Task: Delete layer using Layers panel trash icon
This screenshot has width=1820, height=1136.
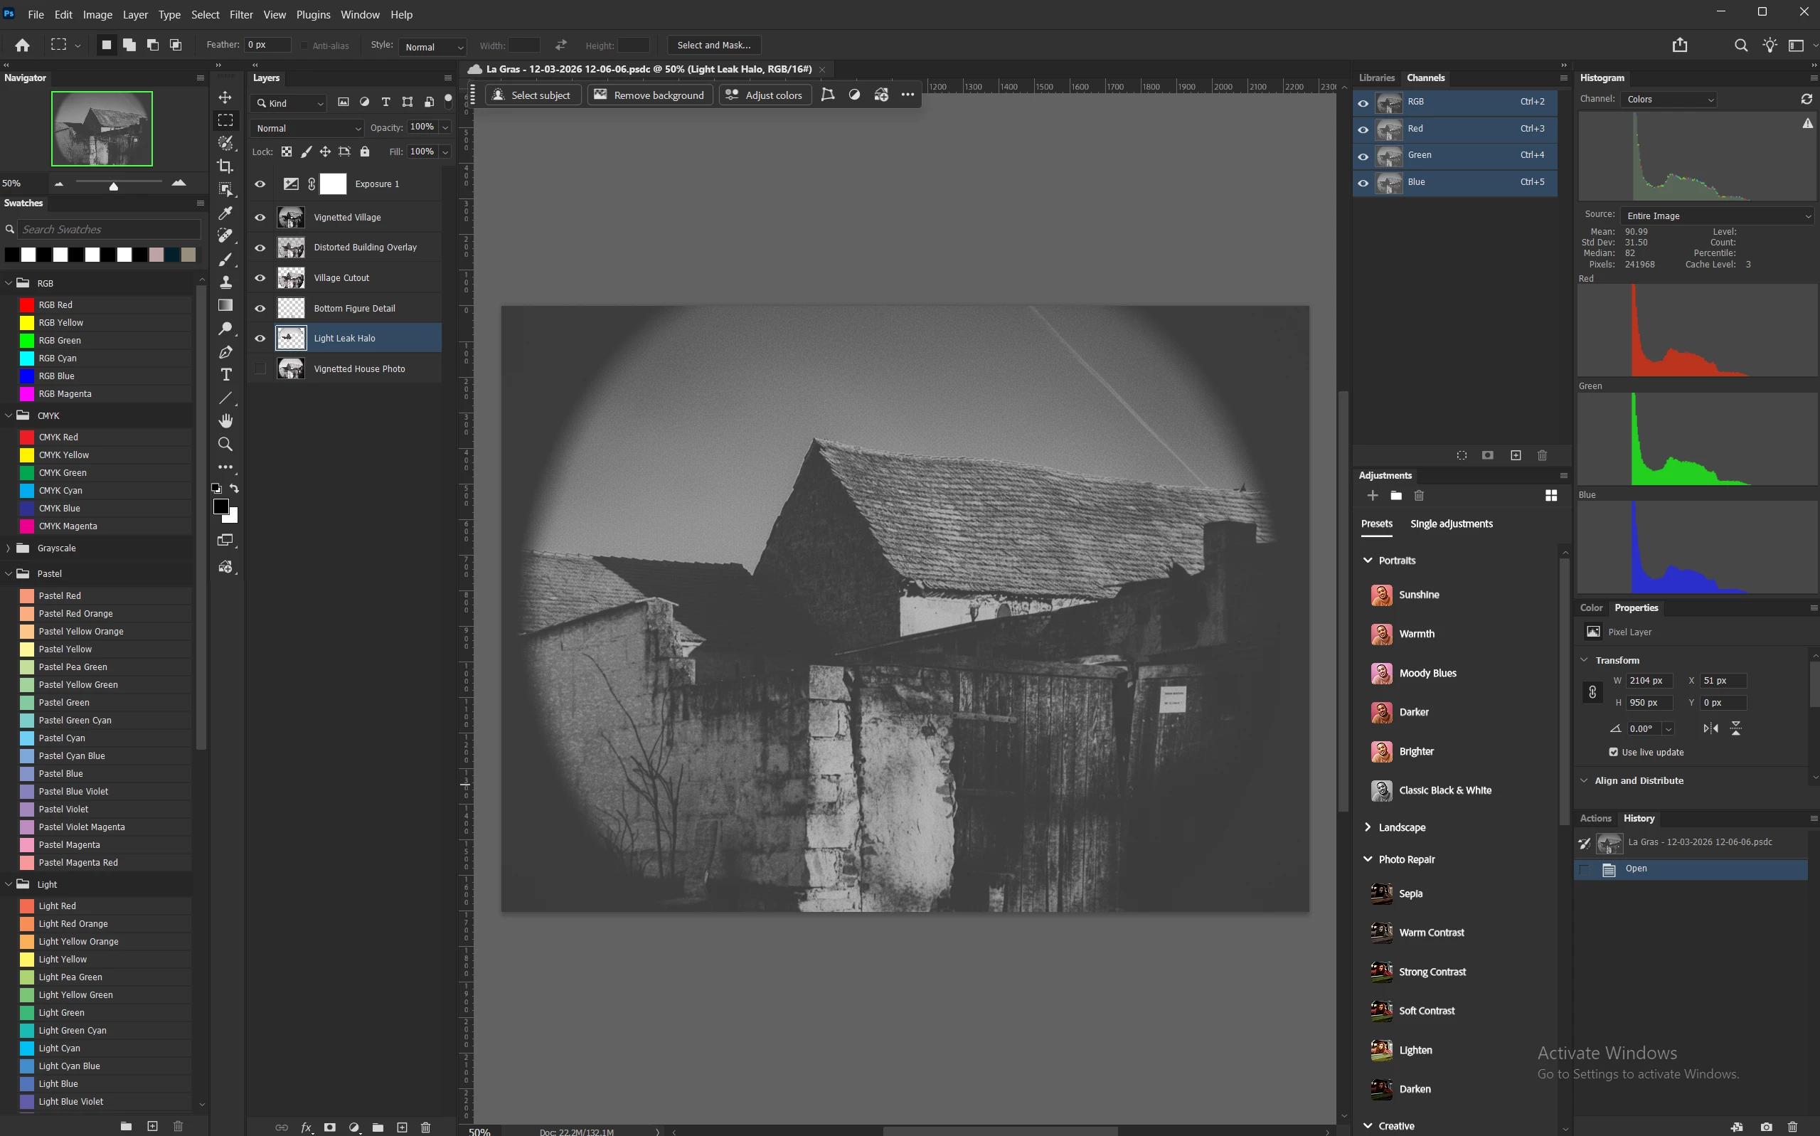Action: tap(425, 1127)
